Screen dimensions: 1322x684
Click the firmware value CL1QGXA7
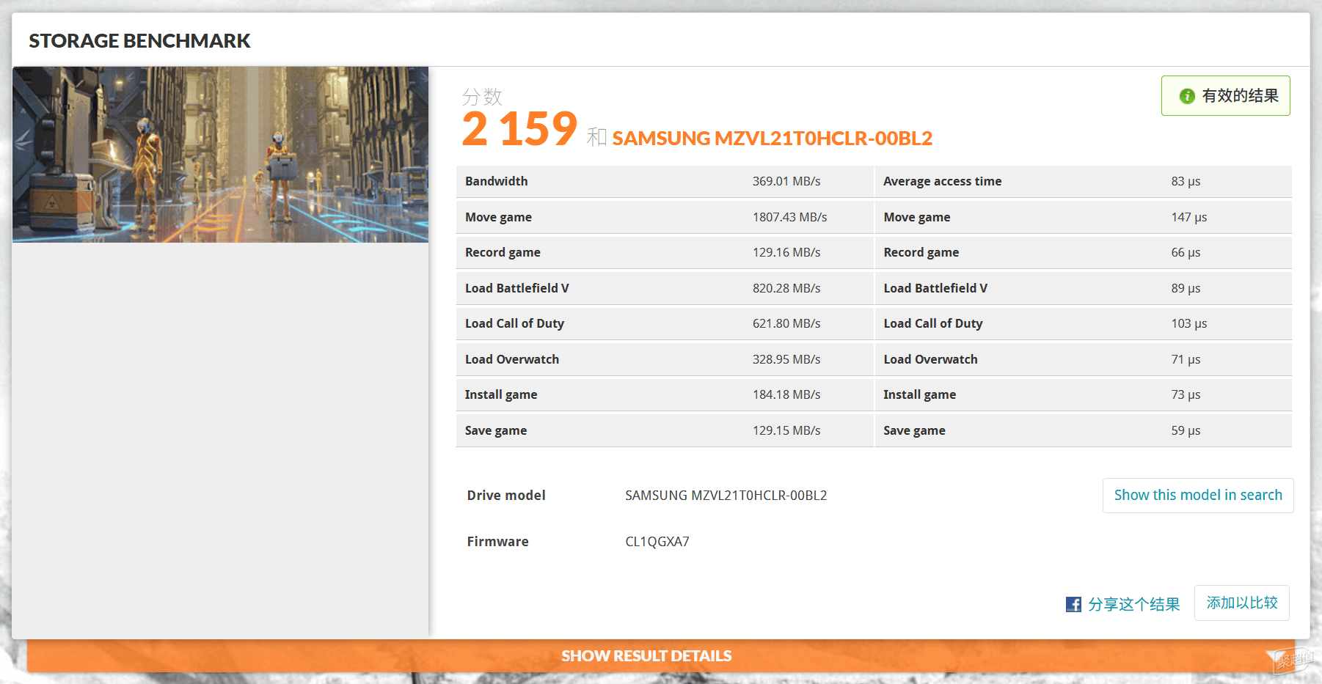tap(657, 542)
